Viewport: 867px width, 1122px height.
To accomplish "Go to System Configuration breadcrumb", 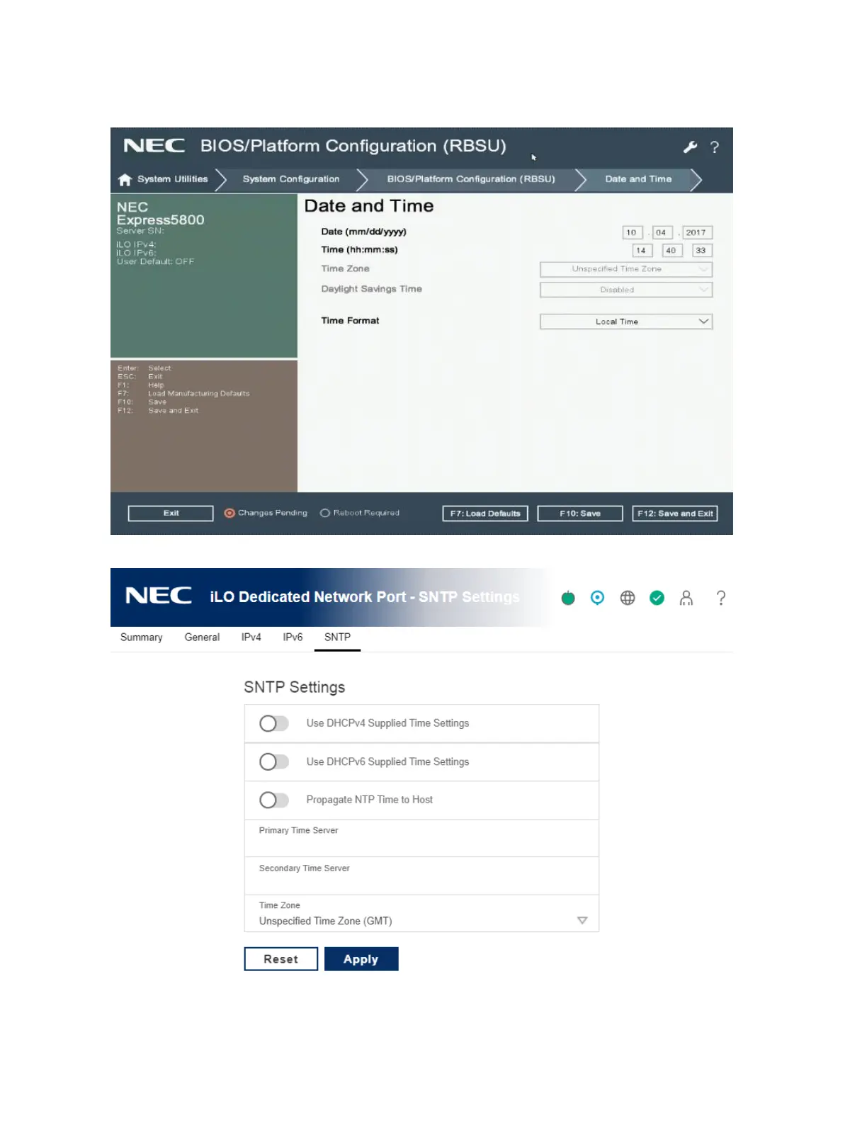I will (x=291, y=179).
